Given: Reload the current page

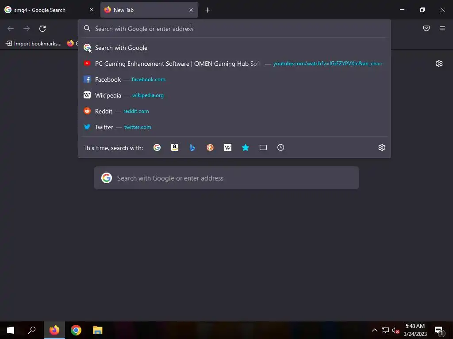Looking at the screenshot, I should [x=42, y=29].
